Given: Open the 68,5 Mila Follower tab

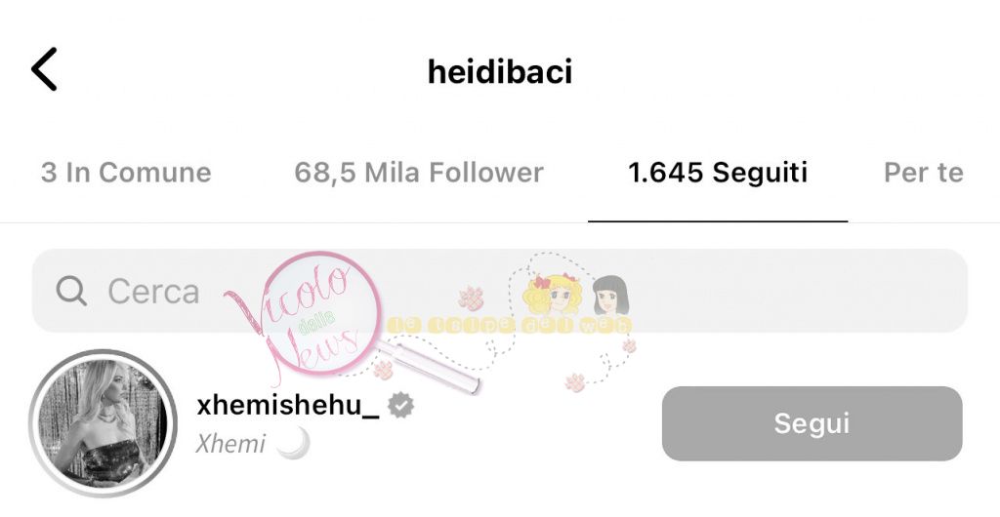Looking at the screenshot, I should click(418, 173).
